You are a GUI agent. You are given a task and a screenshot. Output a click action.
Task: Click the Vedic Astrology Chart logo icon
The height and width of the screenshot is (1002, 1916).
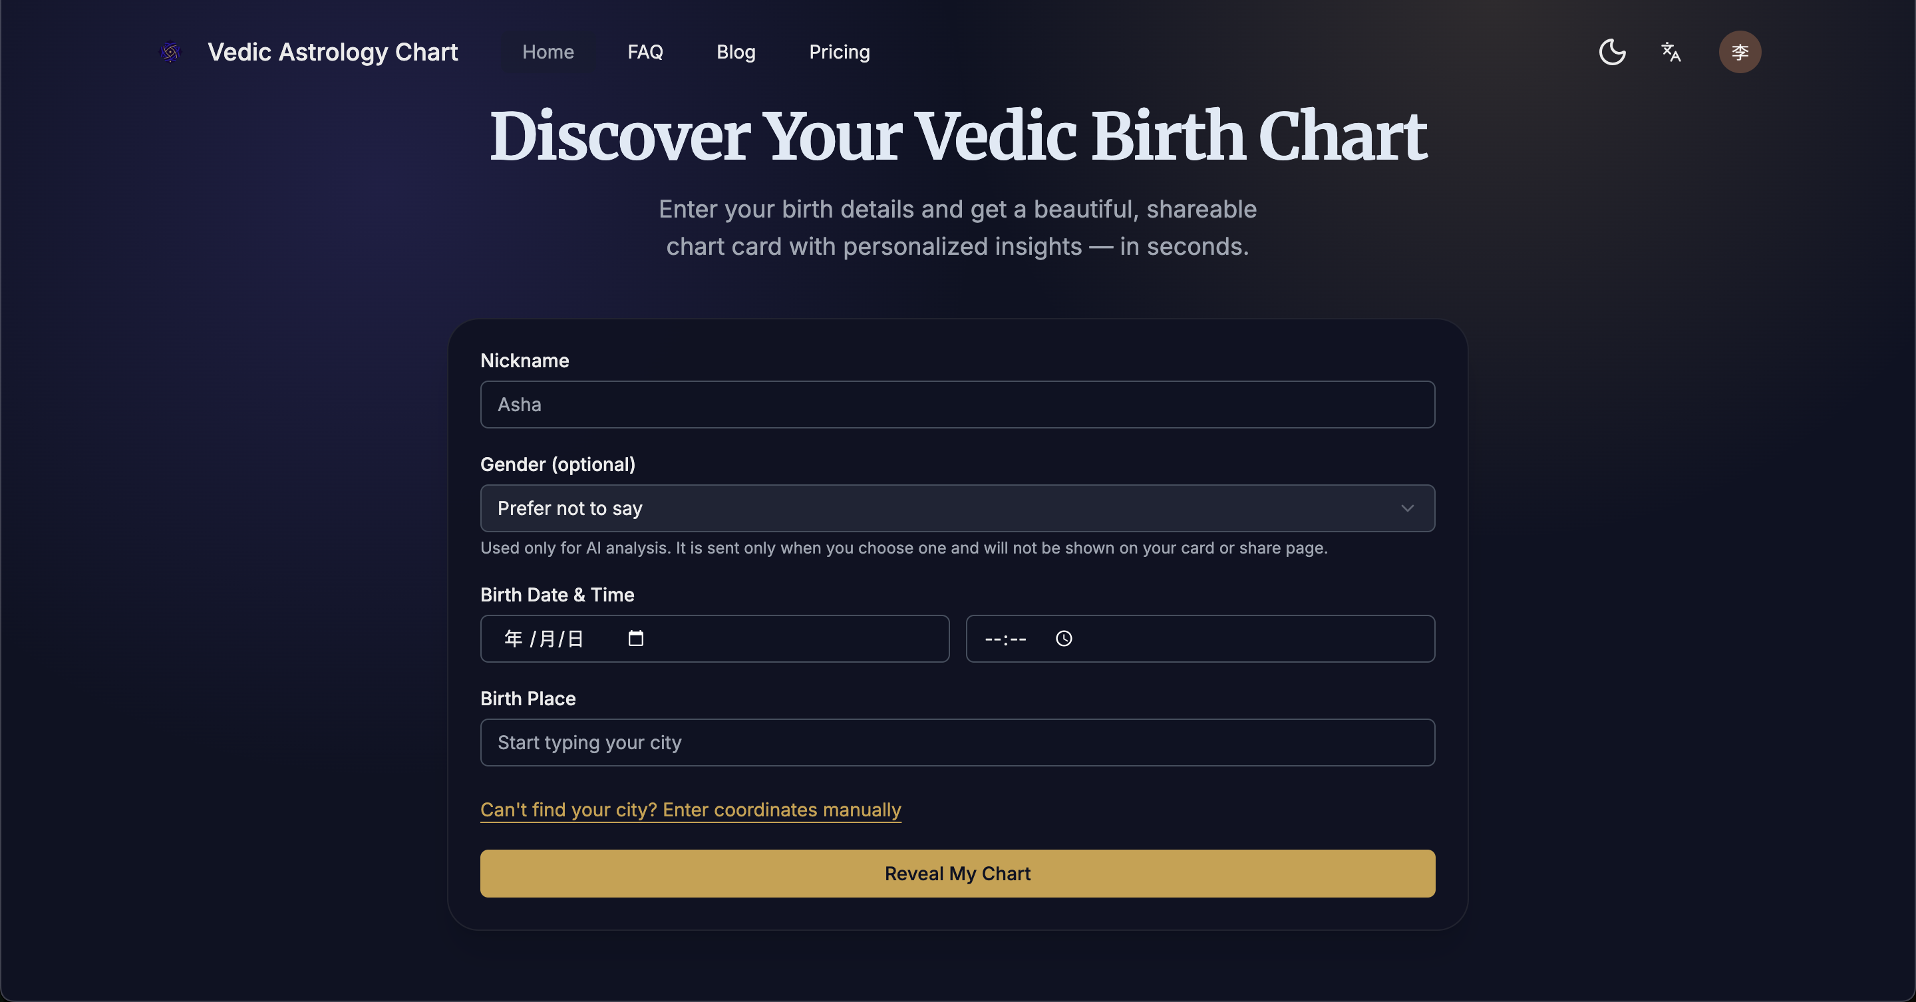coord(170,52)
